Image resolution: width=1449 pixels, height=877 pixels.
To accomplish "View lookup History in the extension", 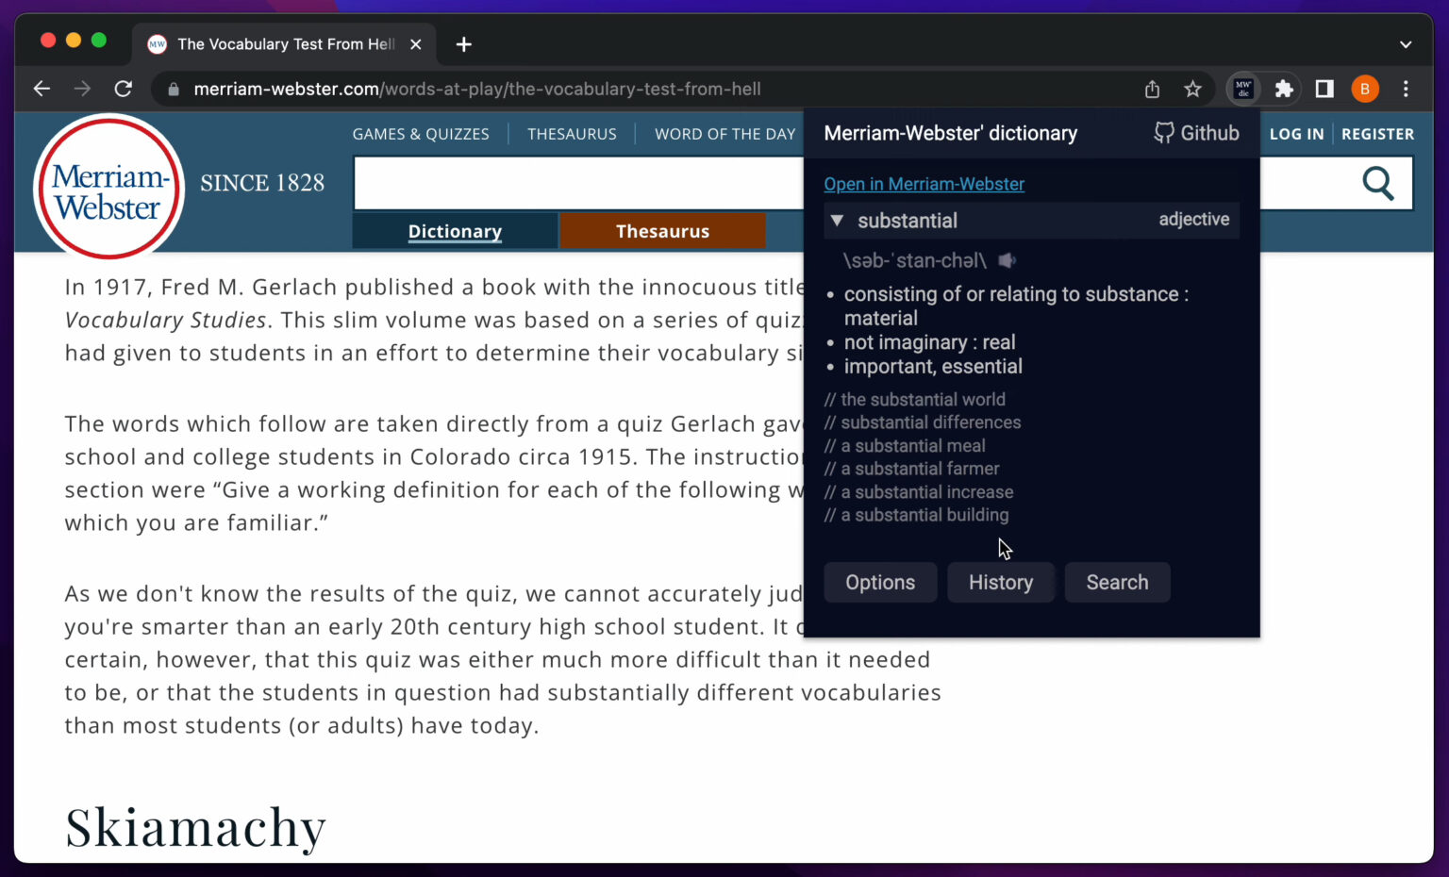I will click(1001, 582).
